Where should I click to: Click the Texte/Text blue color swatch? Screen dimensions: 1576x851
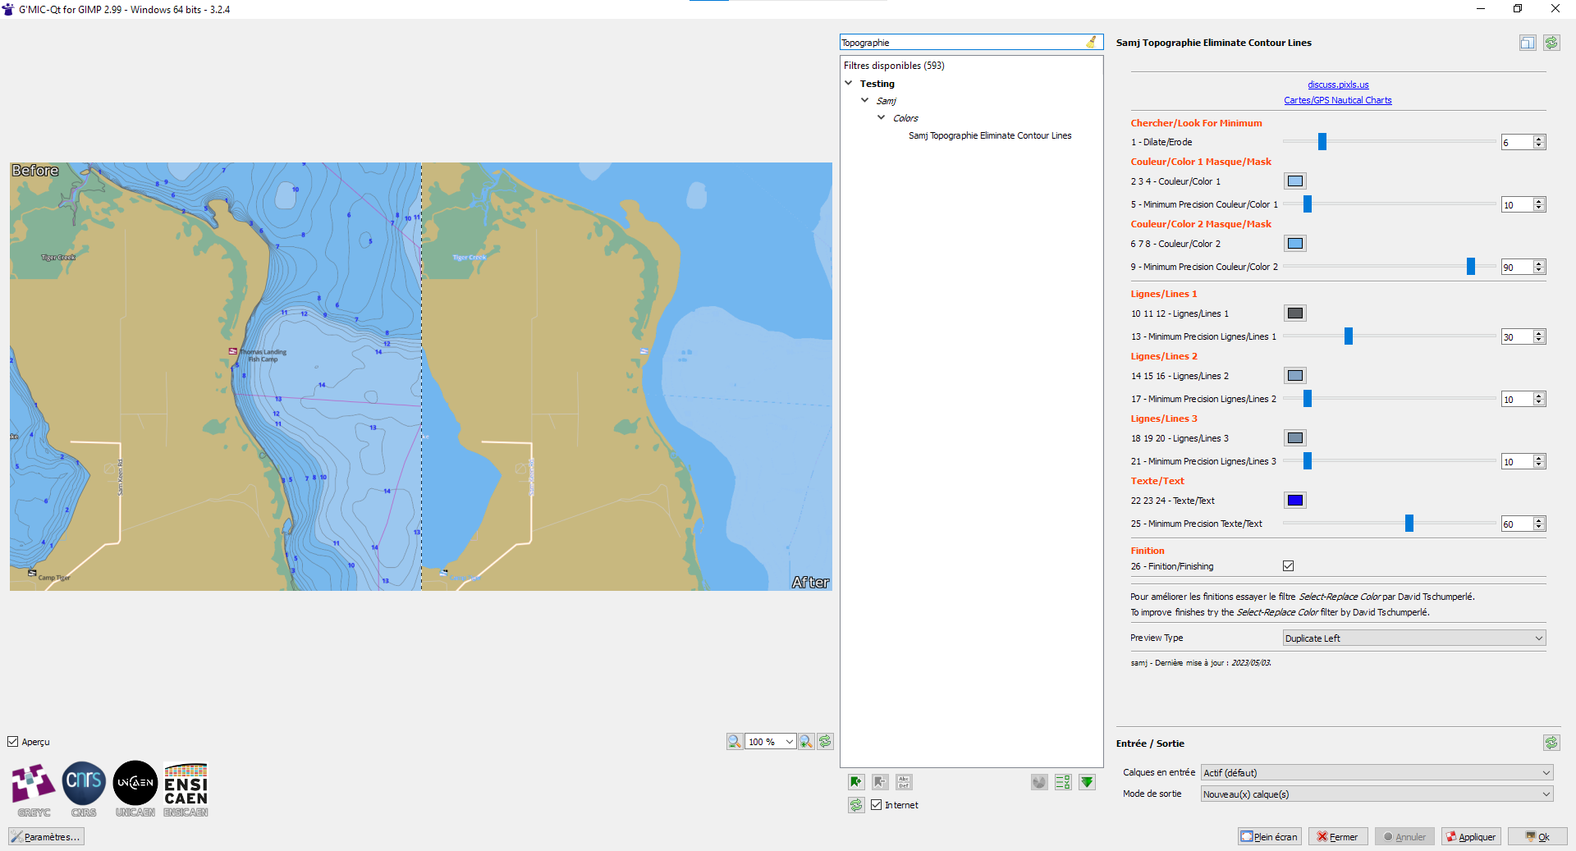click(1295, 501)
